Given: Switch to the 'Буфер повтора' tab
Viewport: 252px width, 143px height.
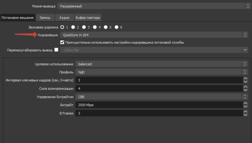Looking at the screenshot, I should (88, 18).
